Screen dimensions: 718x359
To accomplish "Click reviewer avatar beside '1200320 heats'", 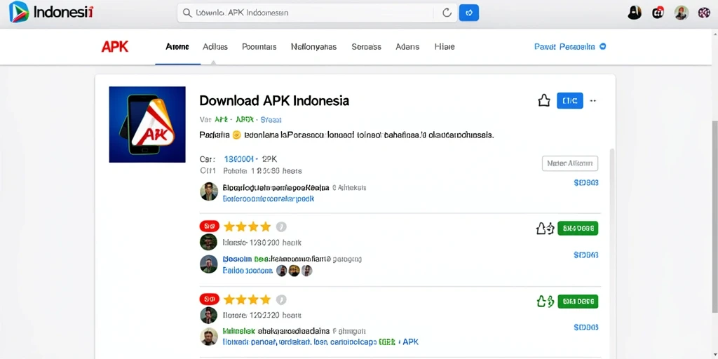I will click(208, 316).
